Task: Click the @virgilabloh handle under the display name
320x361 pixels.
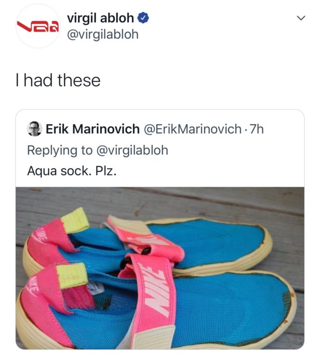Action: coord(102,35)
